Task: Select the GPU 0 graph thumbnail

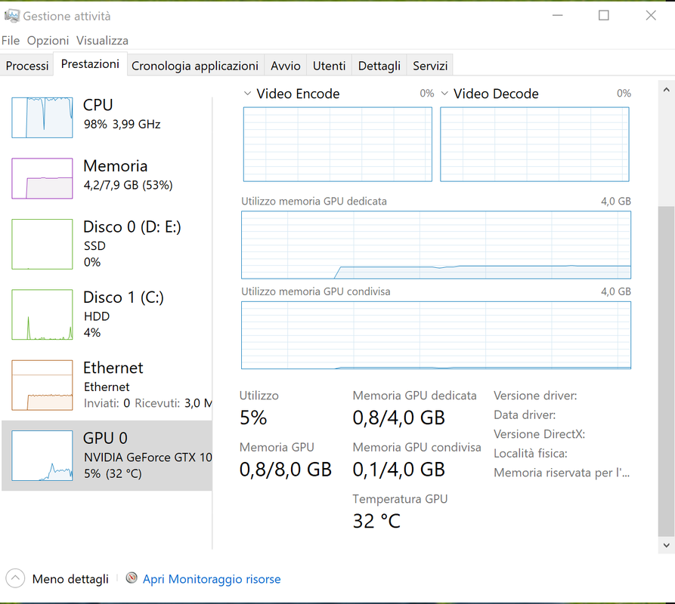Action: pos(42,456)
